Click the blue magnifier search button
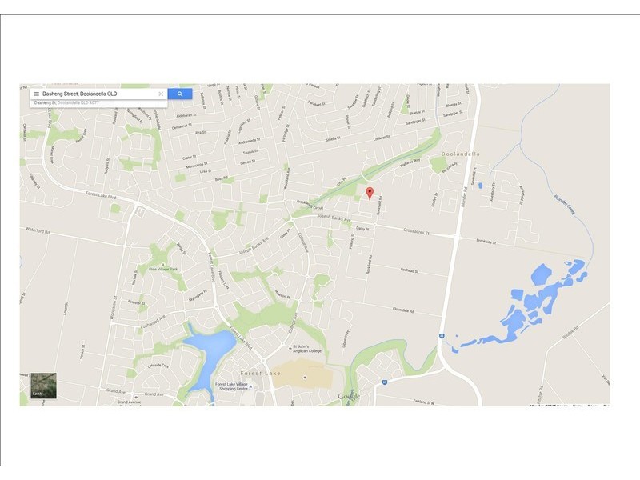The height and width of the screenshot is (480, 640). pyautogui.click(x=180, y=94)
